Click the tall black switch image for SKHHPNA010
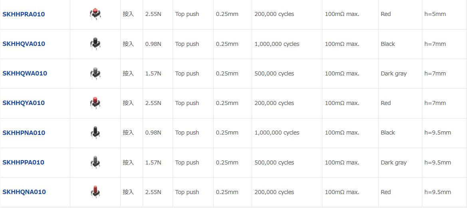Screen dimensions: 467x208 coord(95,132)
